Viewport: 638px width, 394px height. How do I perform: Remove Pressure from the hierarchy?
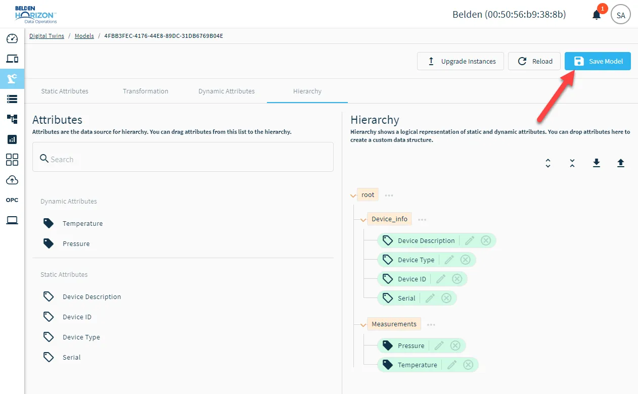tap(455, 346)
